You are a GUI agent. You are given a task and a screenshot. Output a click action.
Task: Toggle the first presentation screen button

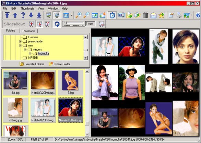(x=49, y=15)
